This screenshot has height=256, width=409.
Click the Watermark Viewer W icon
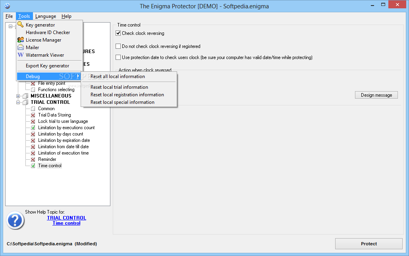21,55
